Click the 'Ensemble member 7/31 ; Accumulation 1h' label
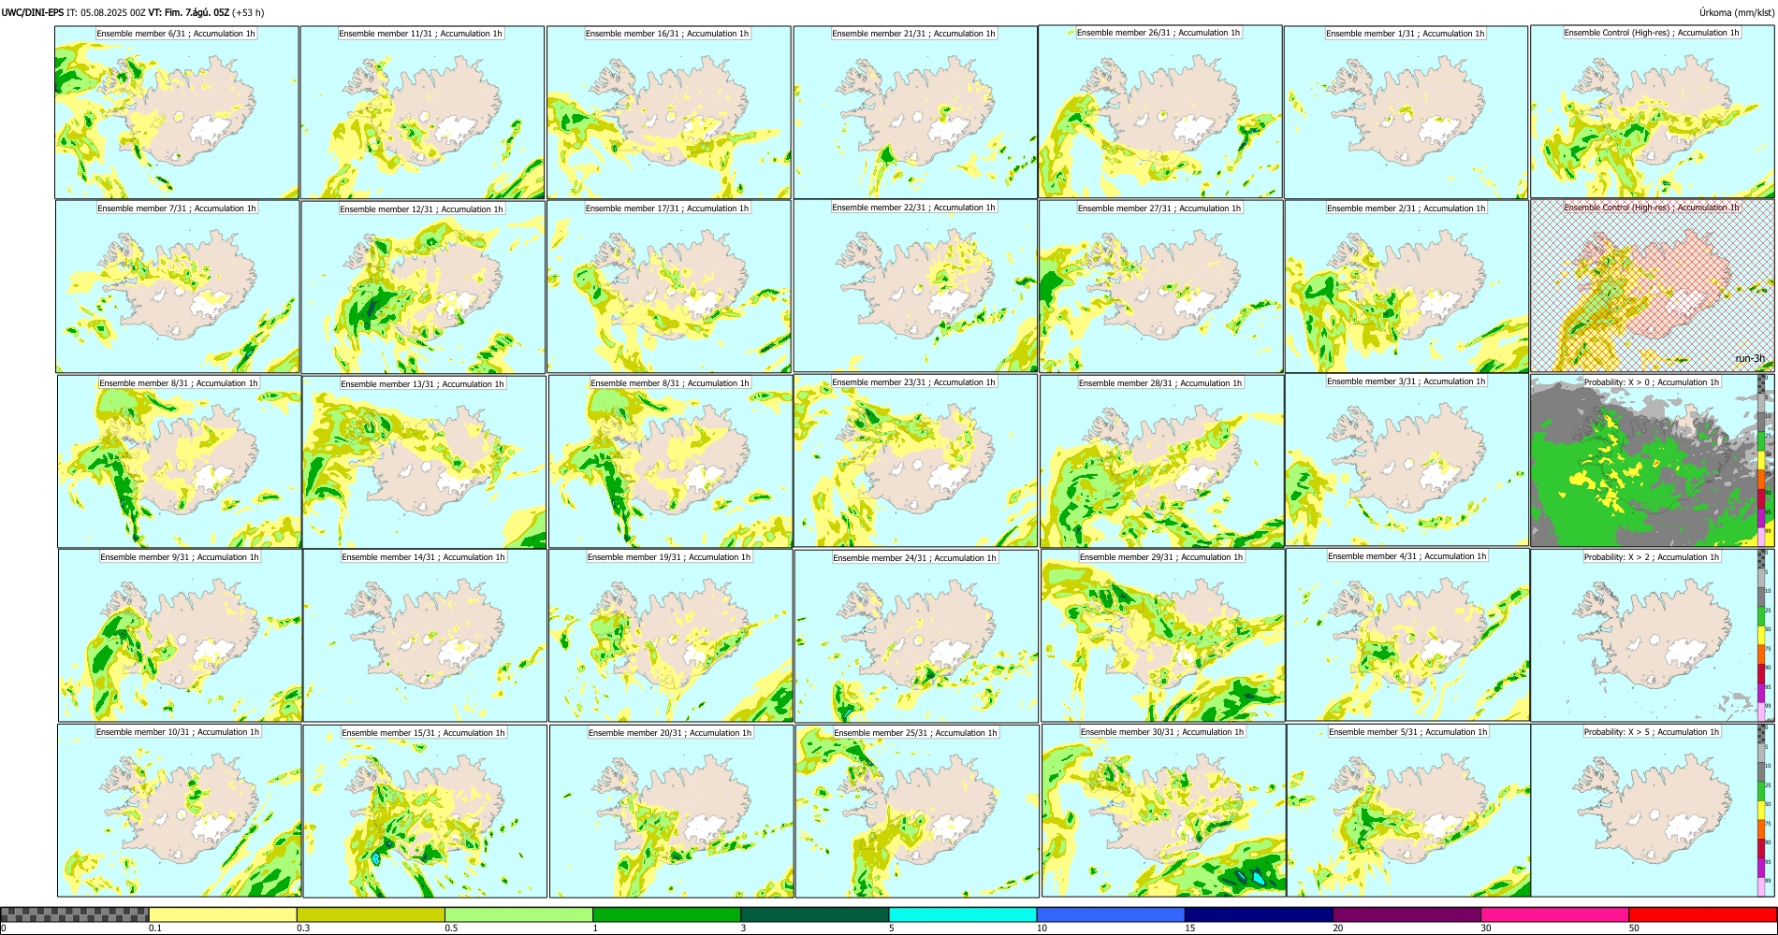Viewport: 1778px width, 935px height. [177, 209]
